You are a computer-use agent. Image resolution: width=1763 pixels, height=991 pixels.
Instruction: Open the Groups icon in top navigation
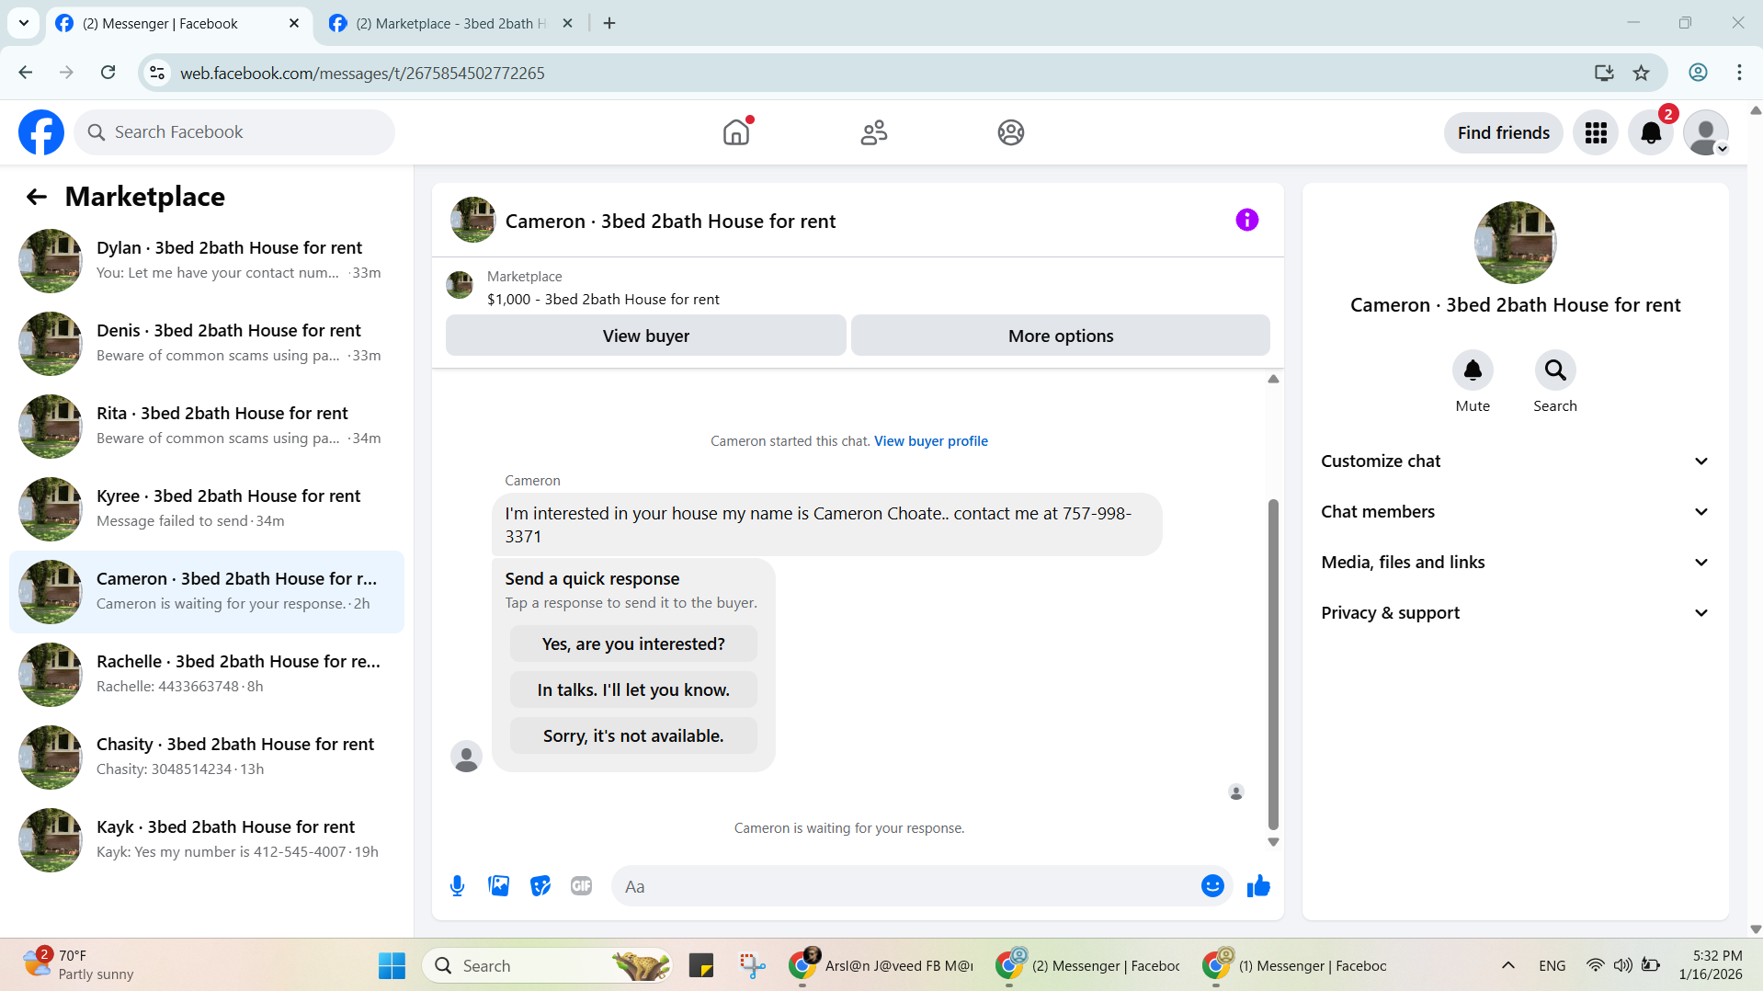click(1011, 132)
